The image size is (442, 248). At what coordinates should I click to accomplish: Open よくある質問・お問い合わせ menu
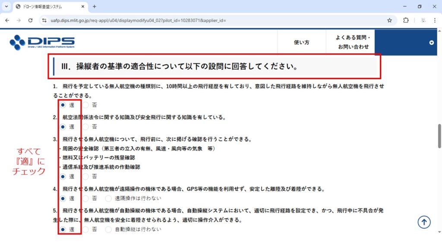tap(353, 42)
